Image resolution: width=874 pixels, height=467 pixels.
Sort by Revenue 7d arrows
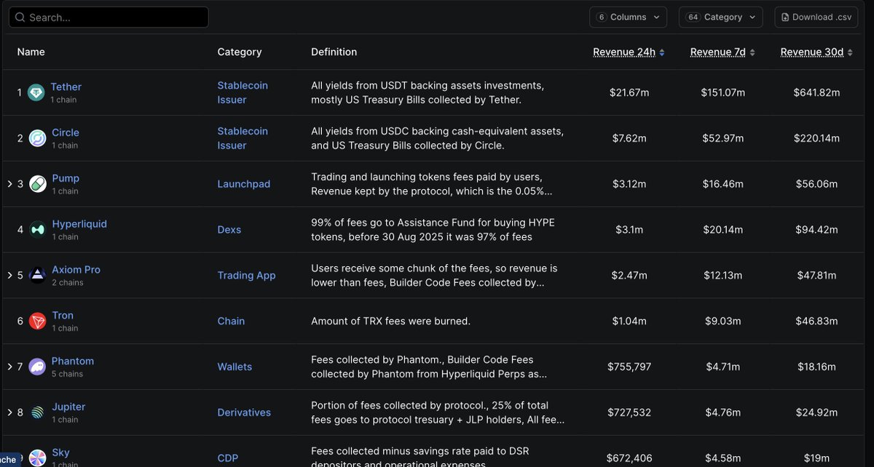(752, 52)
